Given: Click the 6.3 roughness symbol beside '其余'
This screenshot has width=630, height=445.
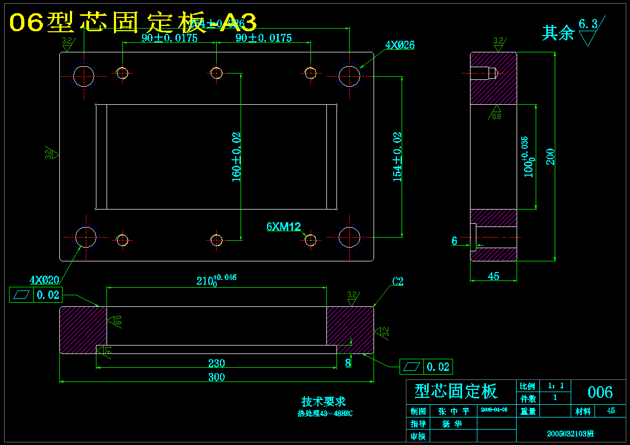Looking at the screenshot, I should click(x=591, y=30).
